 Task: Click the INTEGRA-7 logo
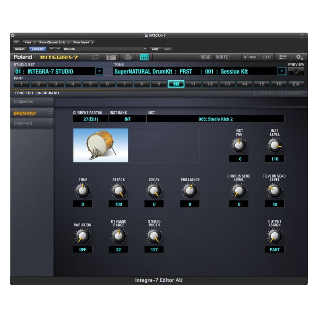pos(59,57)
